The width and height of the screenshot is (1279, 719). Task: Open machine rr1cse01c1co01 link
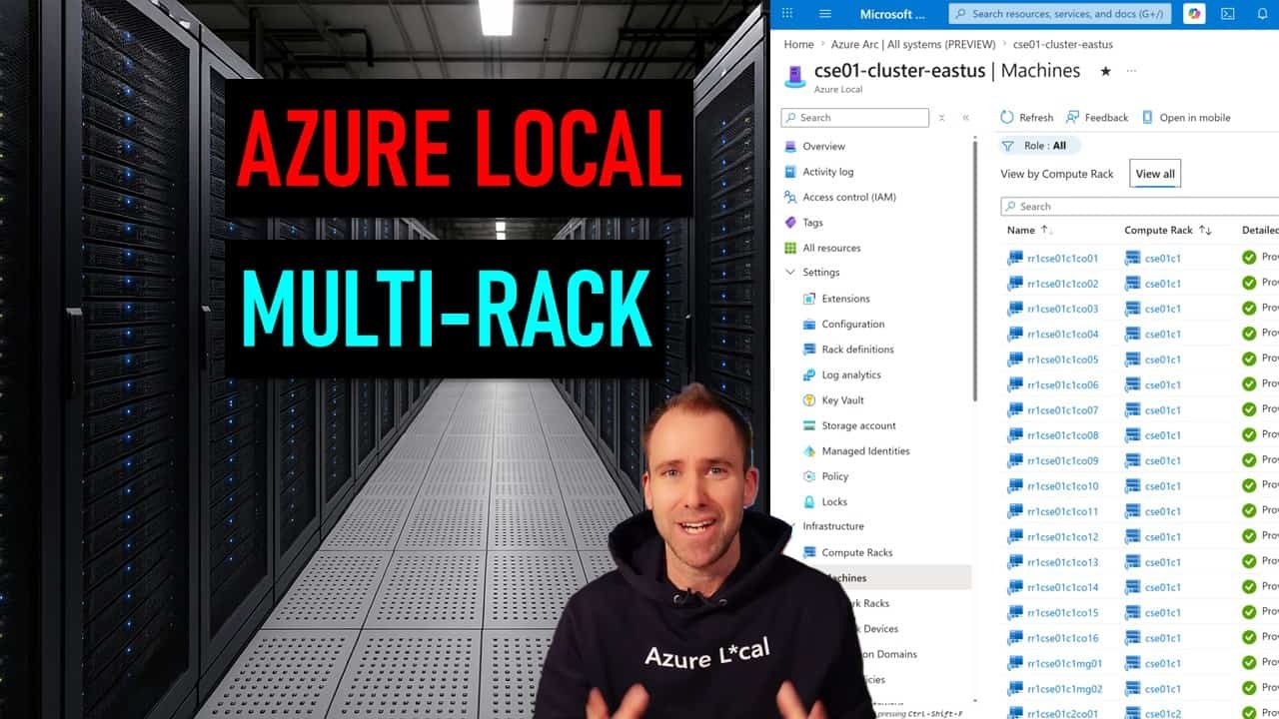point(1062,258)
